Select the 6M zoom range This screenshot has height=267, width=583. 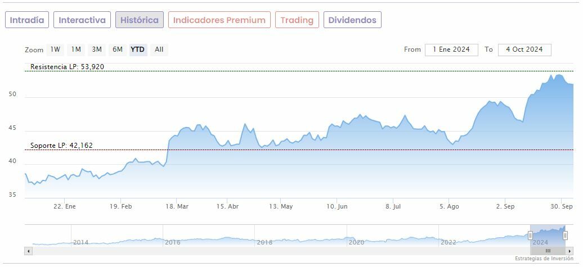click(118, 49)
